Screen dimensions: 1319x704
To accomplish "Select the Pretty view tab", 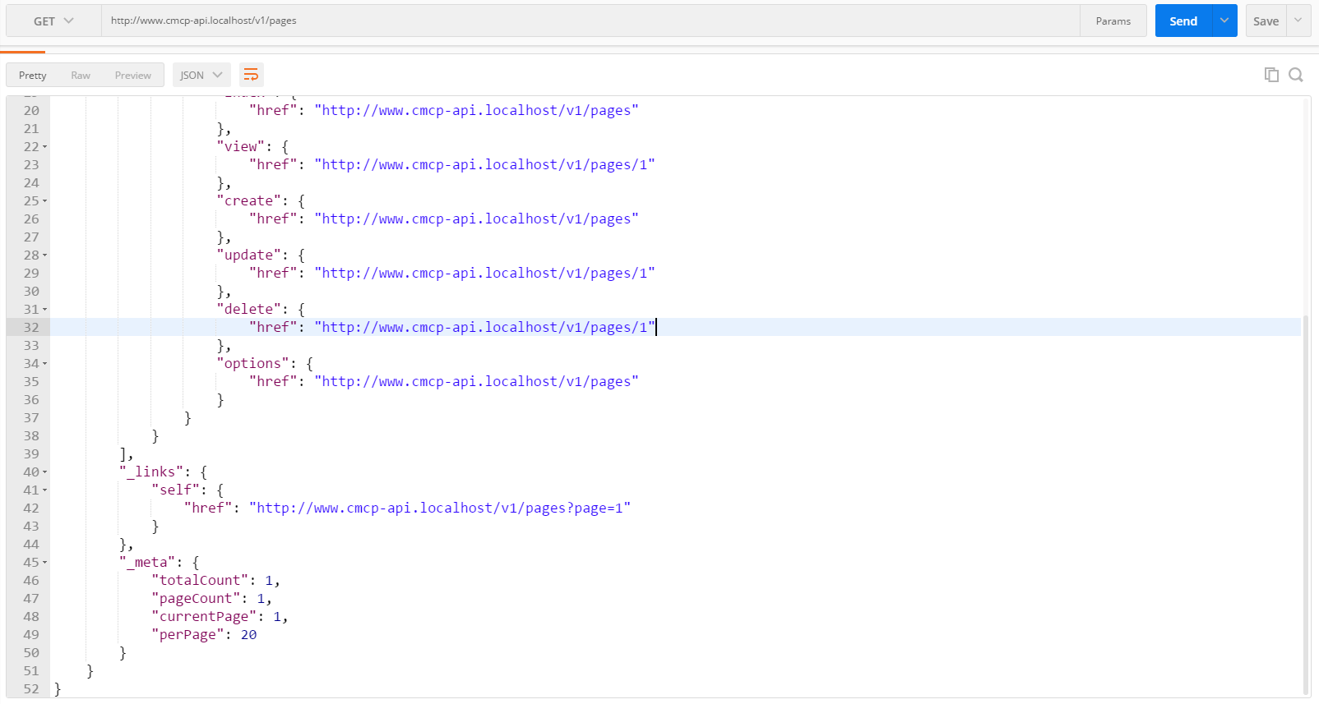I will (33, 75).
